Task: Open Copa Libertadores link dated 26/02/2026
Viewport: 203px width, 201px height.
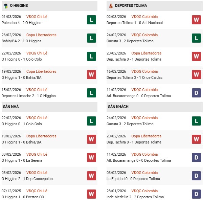Action: pyautogui.click(x=41, y=35)
